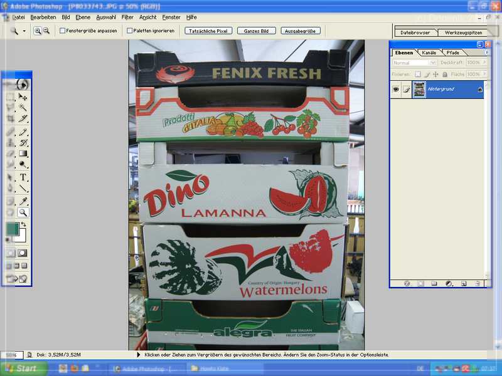Image resolution: width=502 pixels, height=376 pixels.
Task: Select the Line tool
Action: (x=23, y=189)
